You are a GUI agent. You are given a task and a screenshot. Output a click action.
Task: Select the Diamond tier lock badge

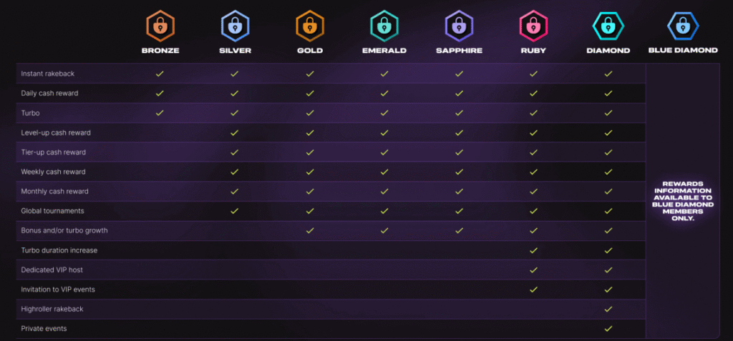(x=608, y=26)
